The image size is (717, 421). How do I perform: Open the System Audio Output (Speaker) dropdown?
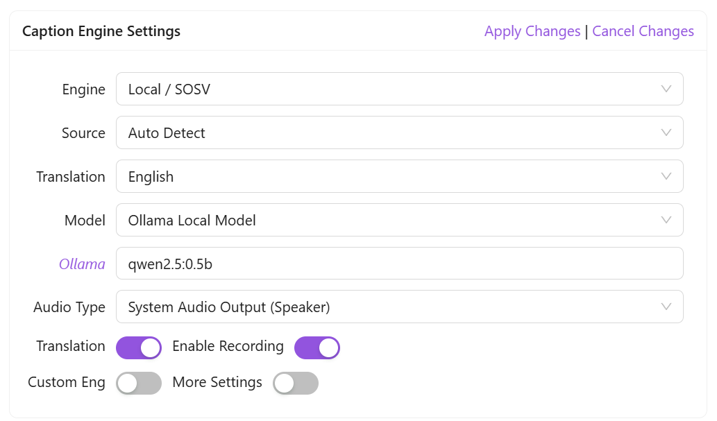pyautogui.click(x=389, y=307)
